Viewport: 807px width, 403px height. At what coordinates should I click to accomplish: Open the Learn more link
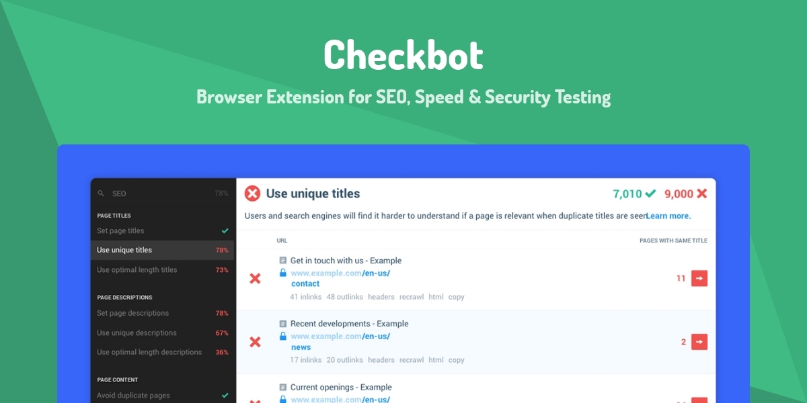668,215
